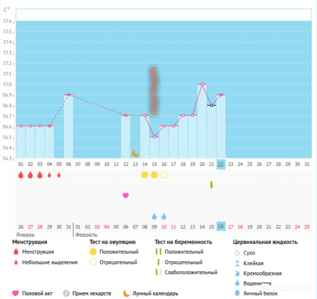This screenshot has width=317, height=299.
Task: Select the highlighted cycle day 22 label
Action: 221,164
